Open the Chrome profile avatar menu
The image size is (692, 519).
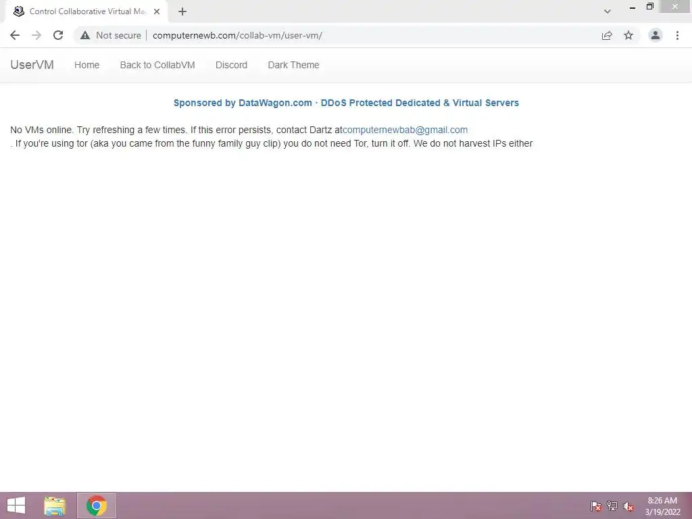pyautogui.click(x=656, y=35)
